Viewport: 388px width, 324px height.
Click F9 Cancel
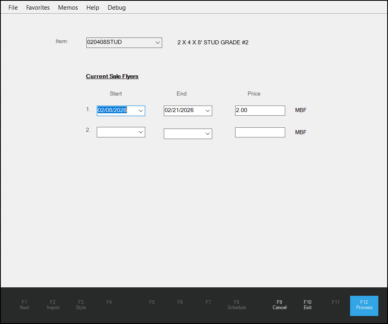click(279, 305)
